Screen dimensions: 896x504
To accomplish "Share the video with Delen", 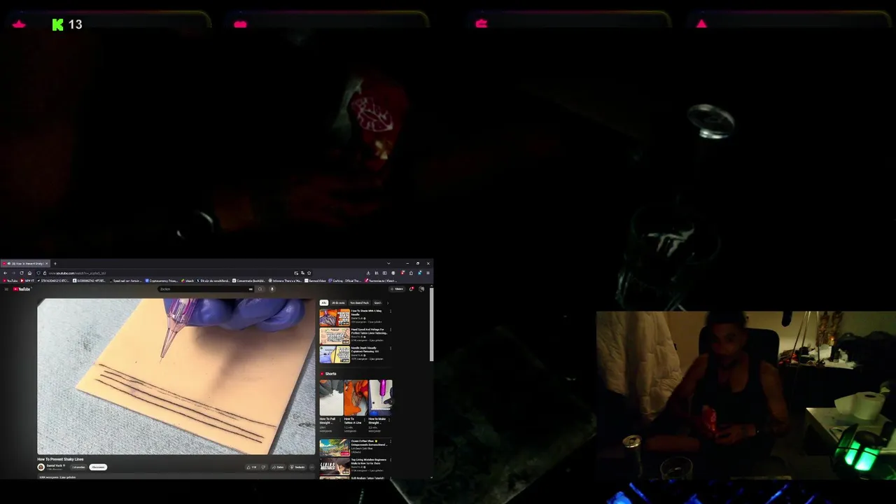I will point(278,467).
